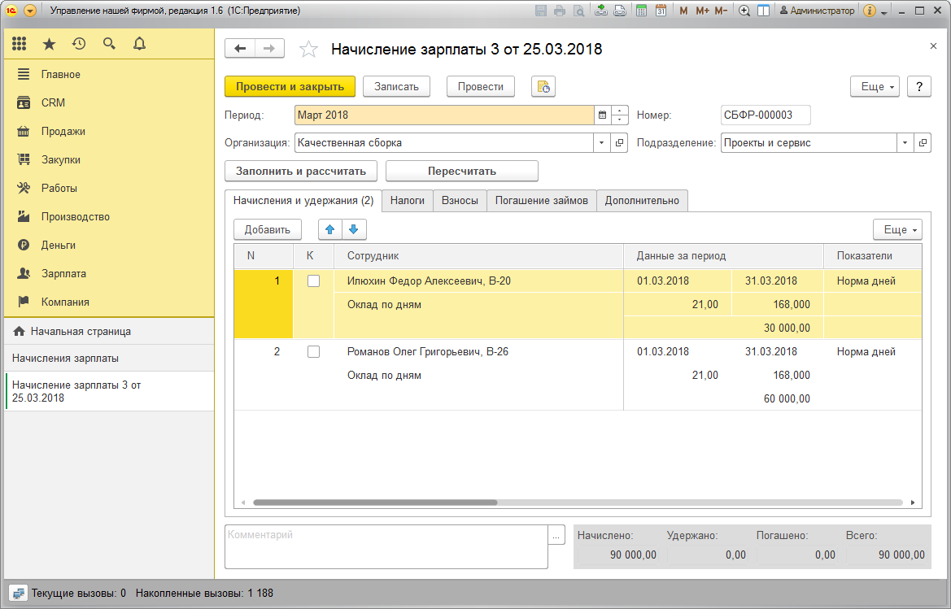951x609 pixels.
Task: Open the Организация record with its open icon
Action: 619,143
